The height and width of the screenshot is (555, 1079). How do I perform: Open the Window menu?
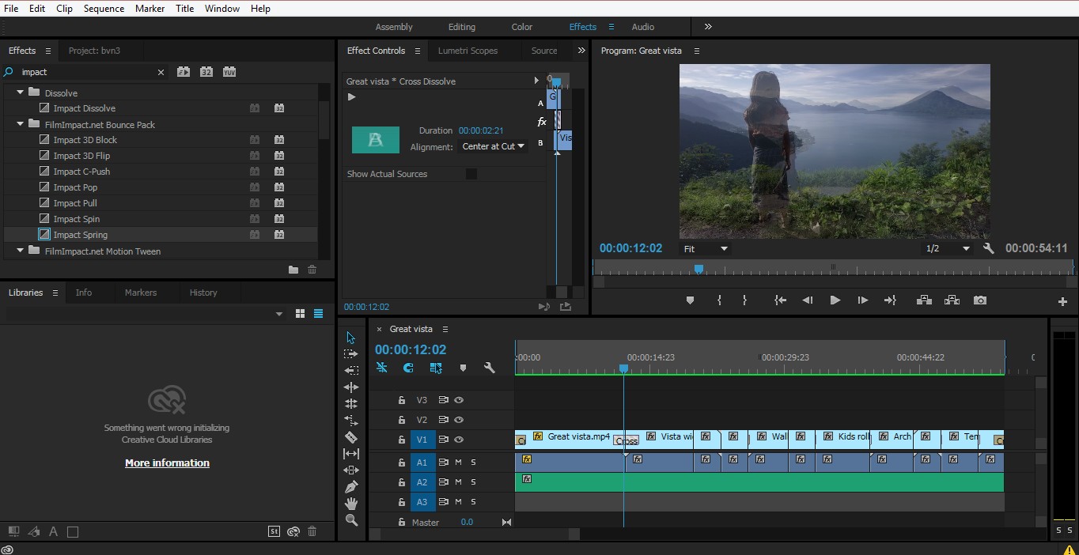pyautogui.click(x=222, y=9)
